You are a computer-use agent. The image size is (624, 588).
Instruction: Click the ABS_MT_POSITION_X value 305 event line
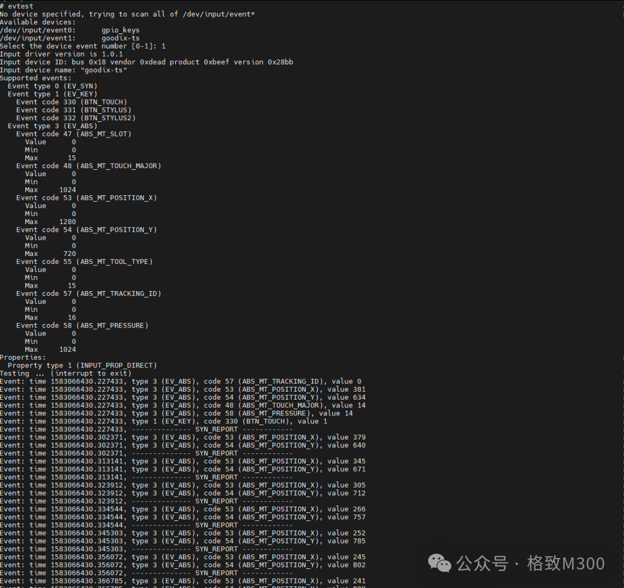coord(183,485)
